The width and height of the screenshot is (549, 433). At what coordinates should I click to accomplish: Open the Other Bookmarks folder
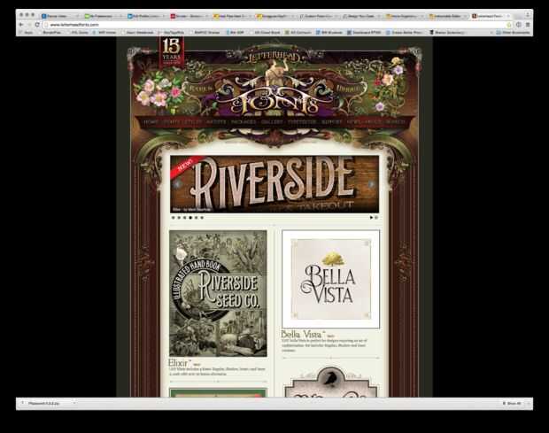point(513,33)
